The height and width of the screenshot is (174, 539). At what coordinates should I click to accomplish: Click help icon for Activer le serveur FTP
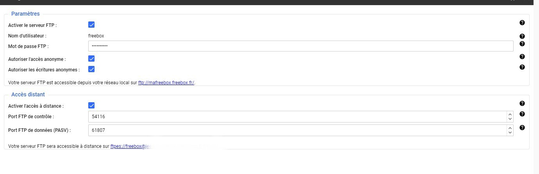522,23
